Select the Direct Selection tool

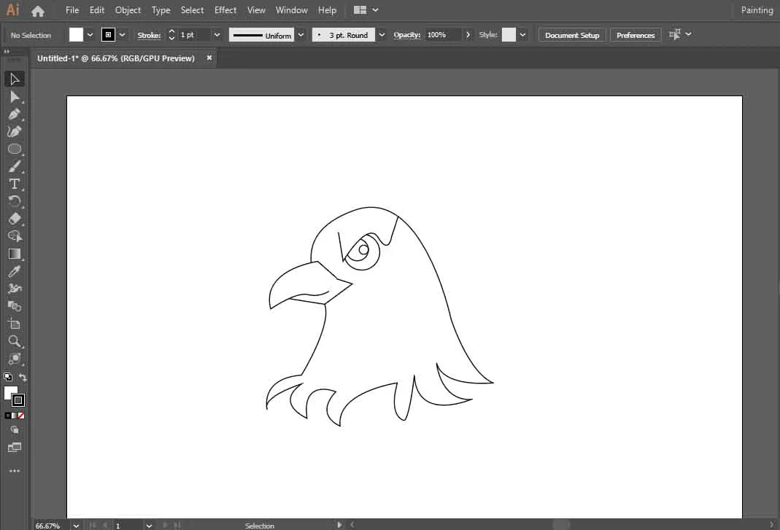click(x=15, y=97)
